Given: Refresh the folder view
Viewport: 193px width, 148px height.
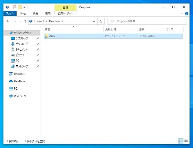Looking at the screenshot, I should click(x=101, y=21).
